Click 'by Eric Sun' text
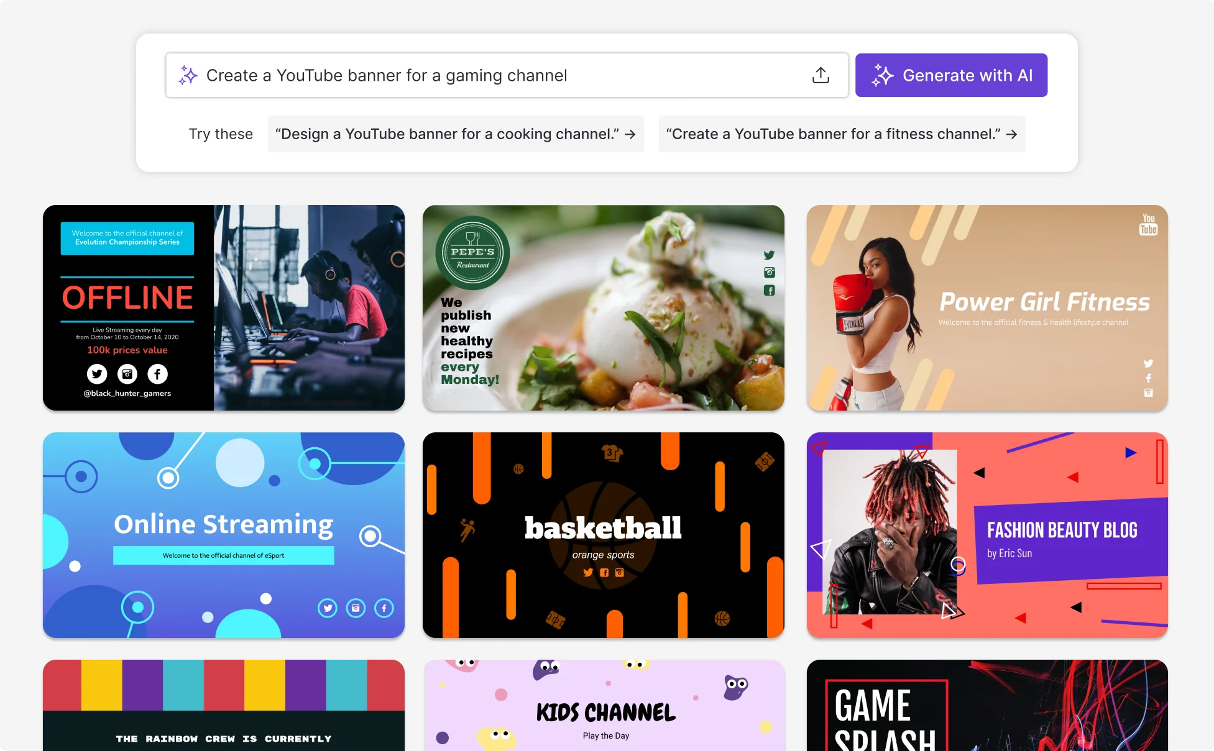Screen dimensions: 1214x751 point(1009,553)
